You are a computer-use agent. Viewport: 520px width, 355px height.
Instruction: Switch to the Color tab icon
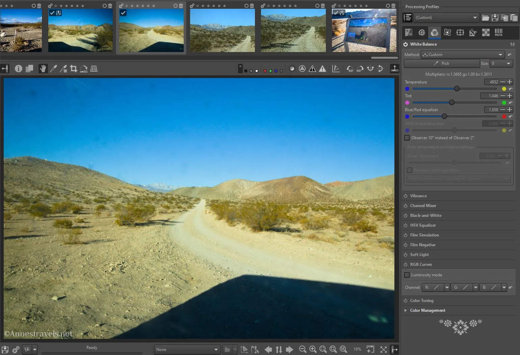(435, 32)
